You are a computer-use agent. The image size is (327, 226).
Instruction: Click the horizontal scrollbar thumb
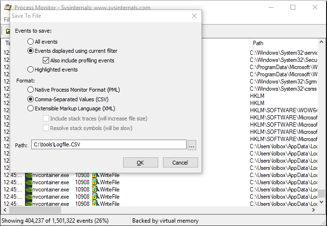point(35,210)
